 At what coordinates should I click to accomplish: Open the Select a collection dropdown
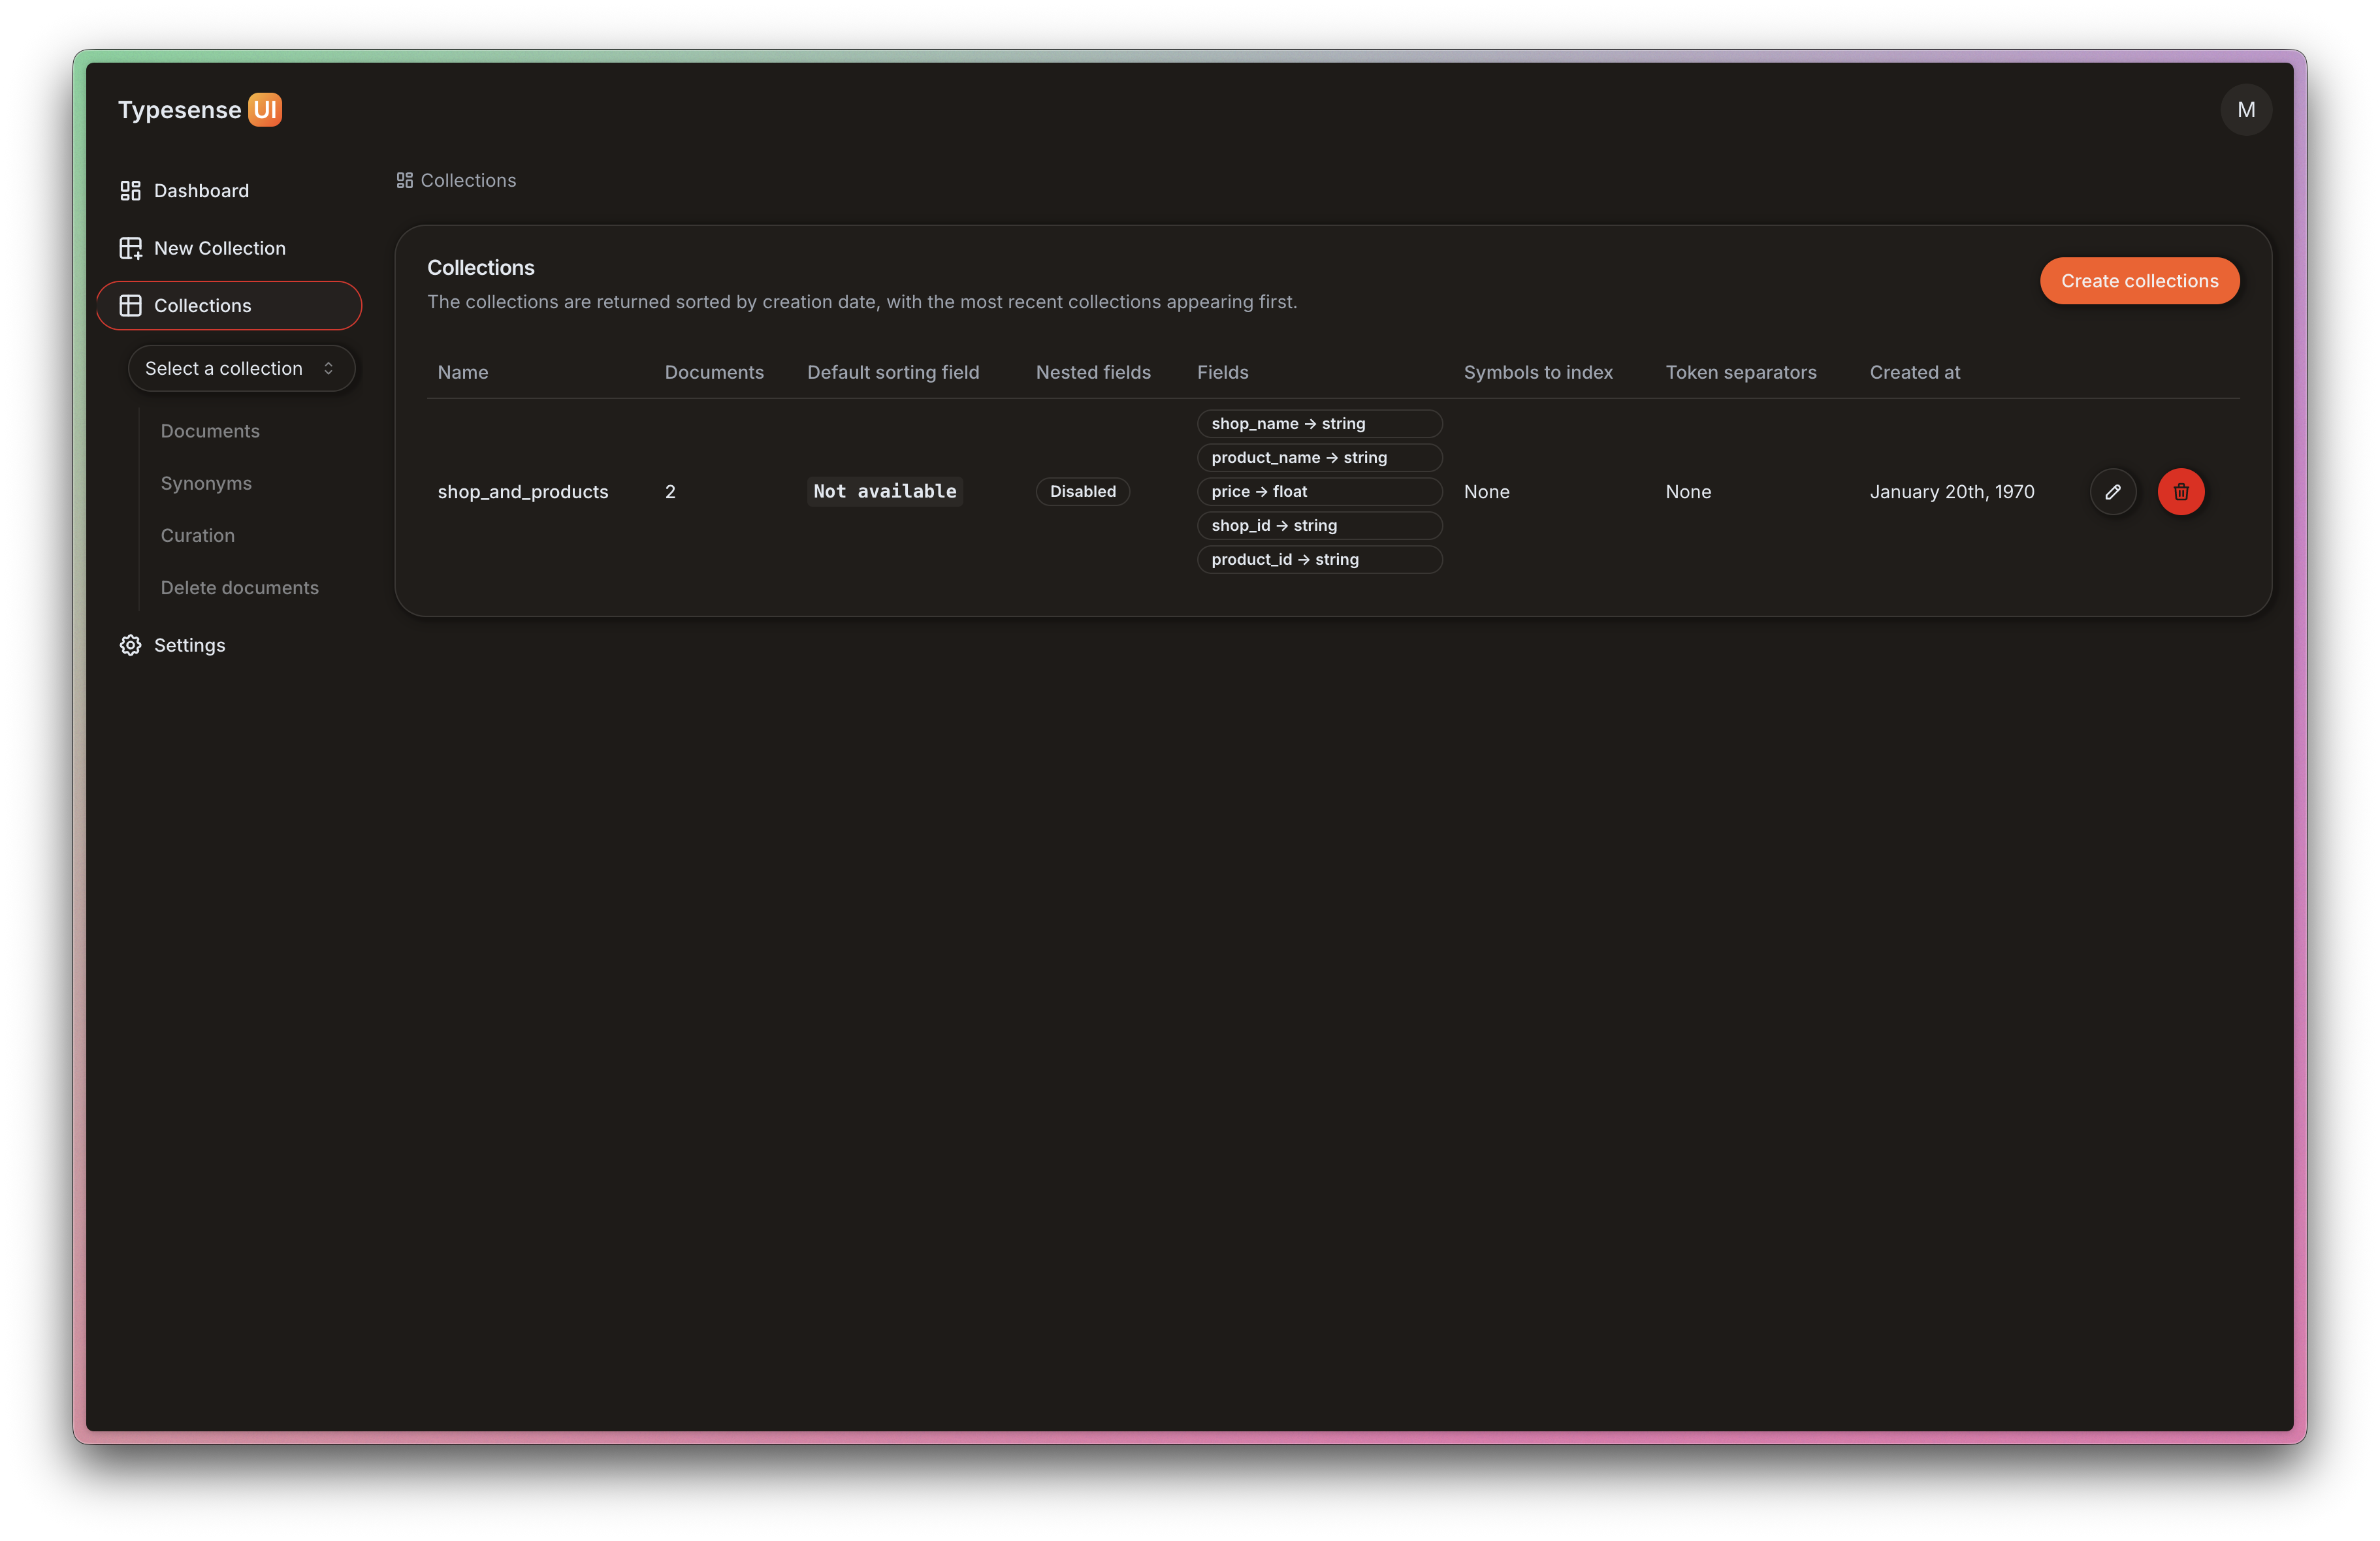(241, 369)
